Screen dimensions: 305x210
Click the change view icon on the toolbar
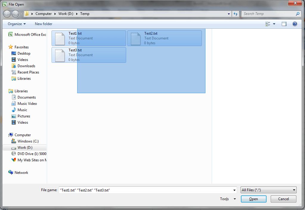(x=267, y=24)
